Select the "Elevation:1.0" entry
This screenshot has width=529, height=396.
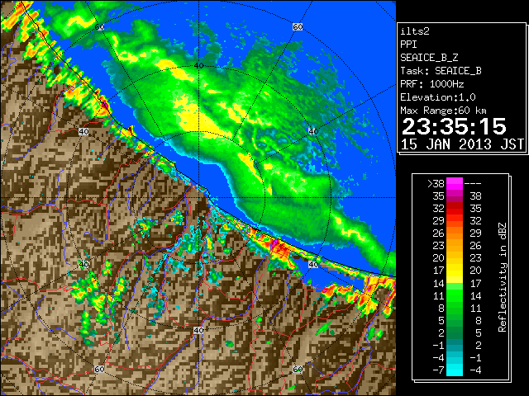tap(438, 97)
